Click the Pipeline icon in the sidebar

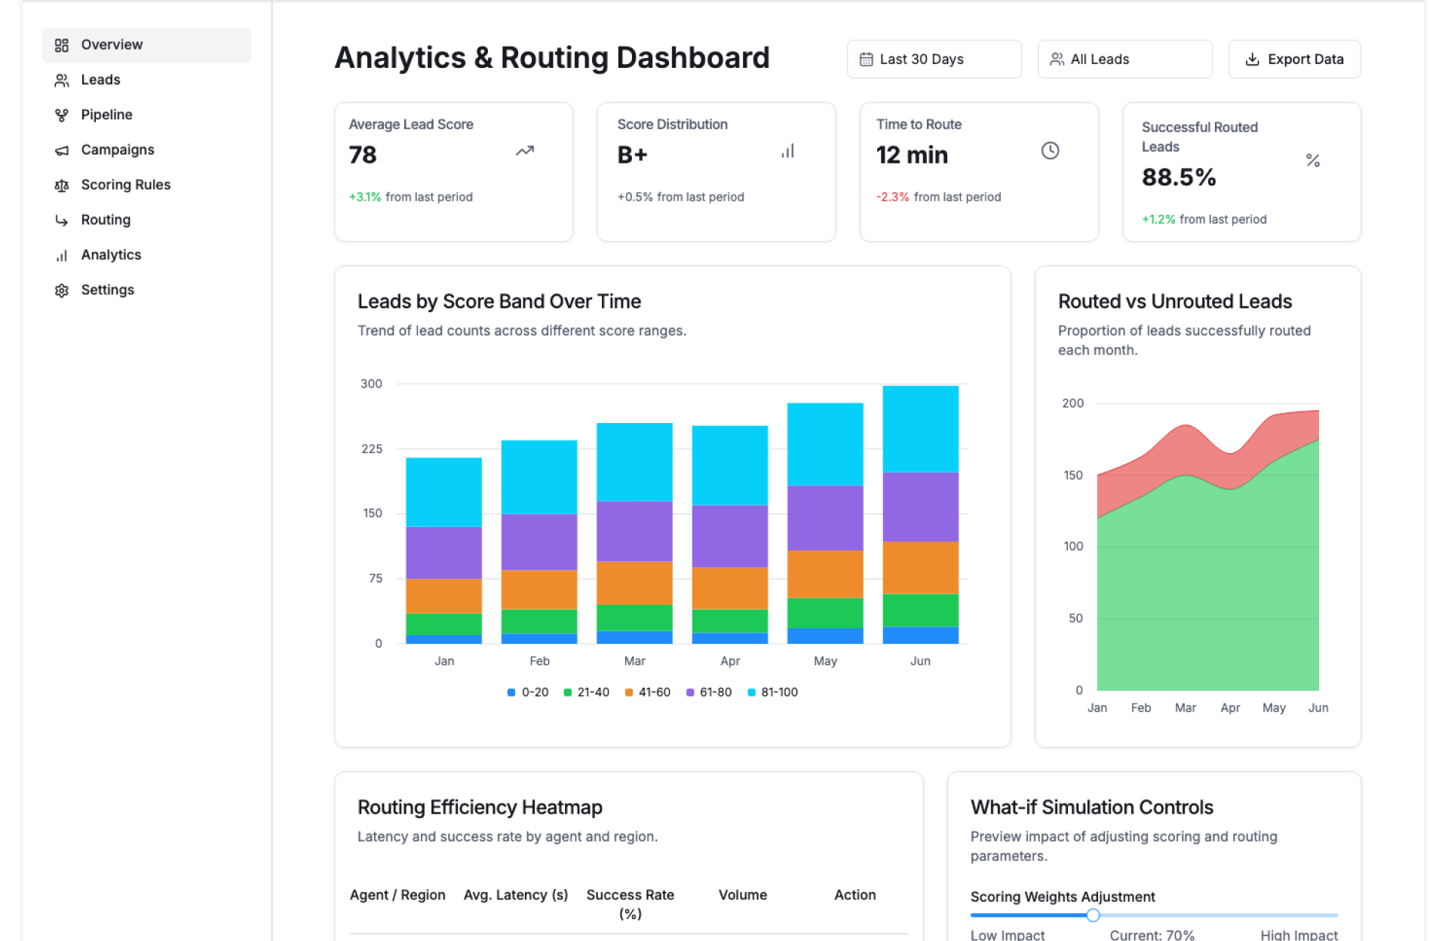(x=62, y=115)
